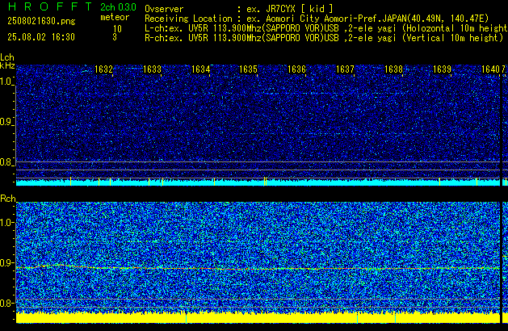Click the meteor count value '10'
The width and height of the screenshot is (508, 331).
(x=117, y=29)
